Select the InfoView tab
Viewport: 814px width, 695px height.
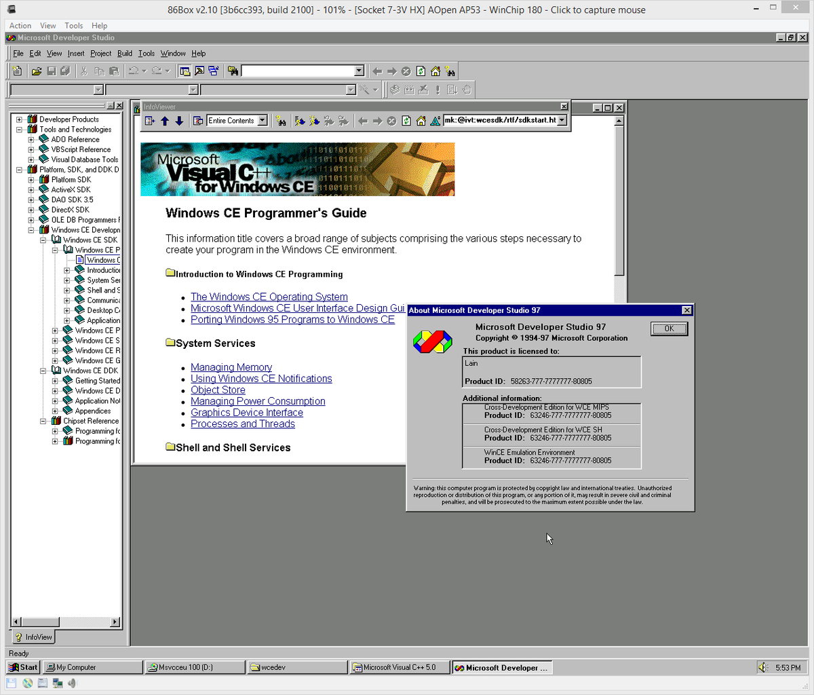[33, 637]
